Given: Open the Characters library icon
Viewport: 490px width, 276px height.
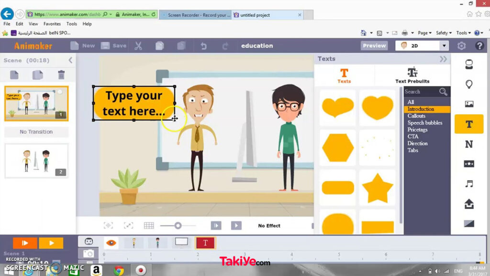Looking at the screenshot, I should click(469, 65).
